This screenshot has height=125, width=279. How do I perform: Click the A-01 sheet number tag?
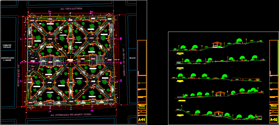(x=142, y=120)
